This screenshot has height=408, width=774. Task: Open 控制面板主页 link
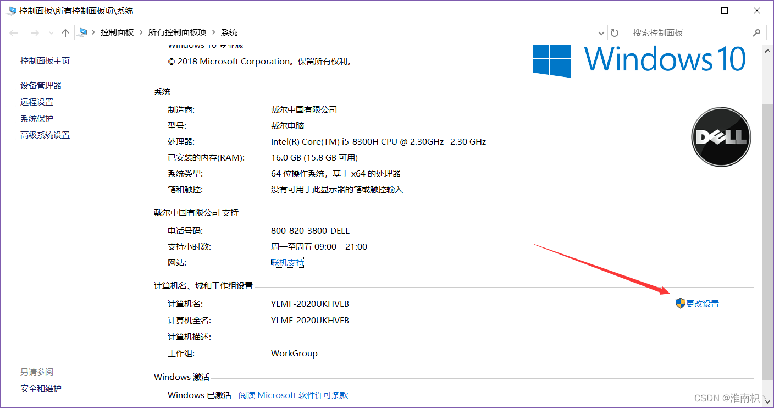45,61
